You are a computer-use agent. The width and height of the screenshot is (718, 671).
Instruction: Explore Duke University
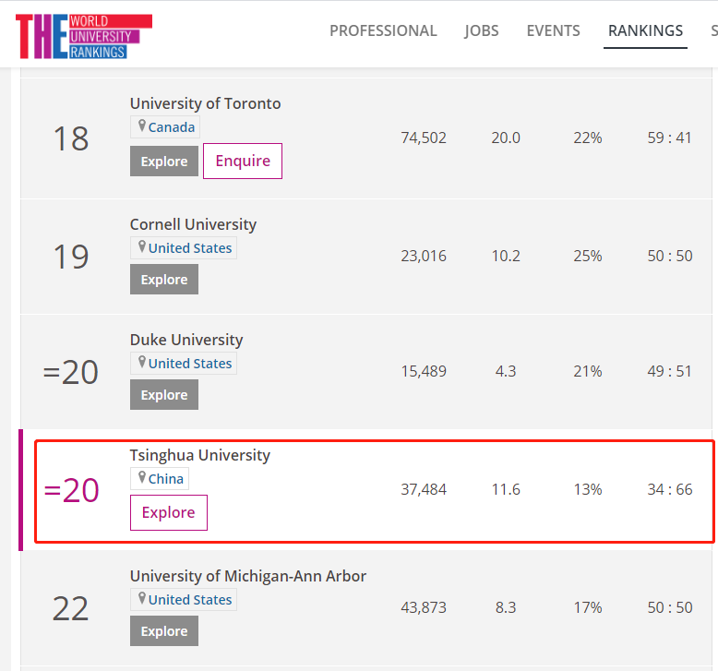pos(164,395)
